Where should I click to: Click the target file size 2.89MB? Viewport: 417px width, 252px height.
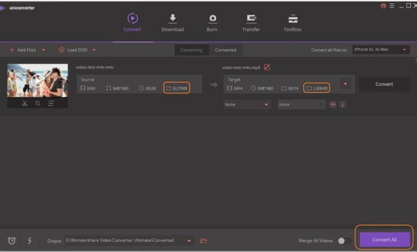point(316,88)
